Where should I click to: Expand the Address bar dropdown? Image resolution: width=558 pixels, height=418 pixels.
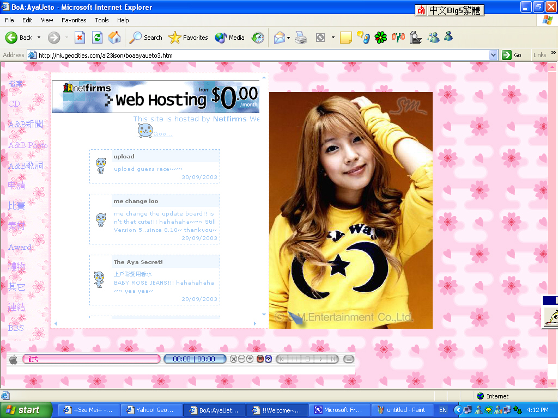(493, 55)
